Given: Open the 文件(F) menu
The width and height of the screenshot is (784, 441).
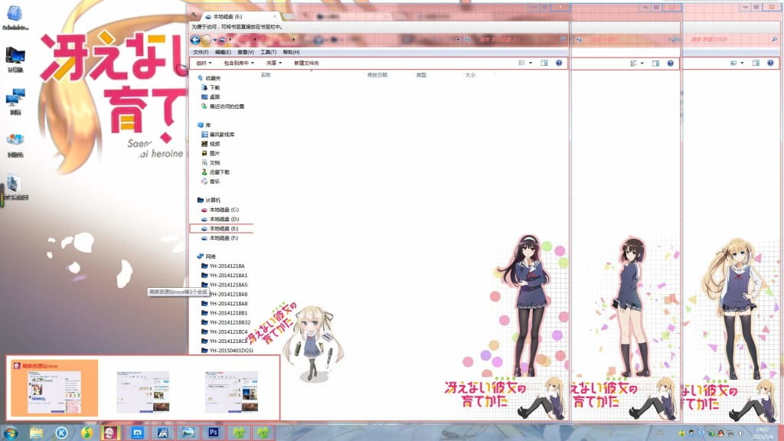Looking at the screenshot, I should coord(201,51).
